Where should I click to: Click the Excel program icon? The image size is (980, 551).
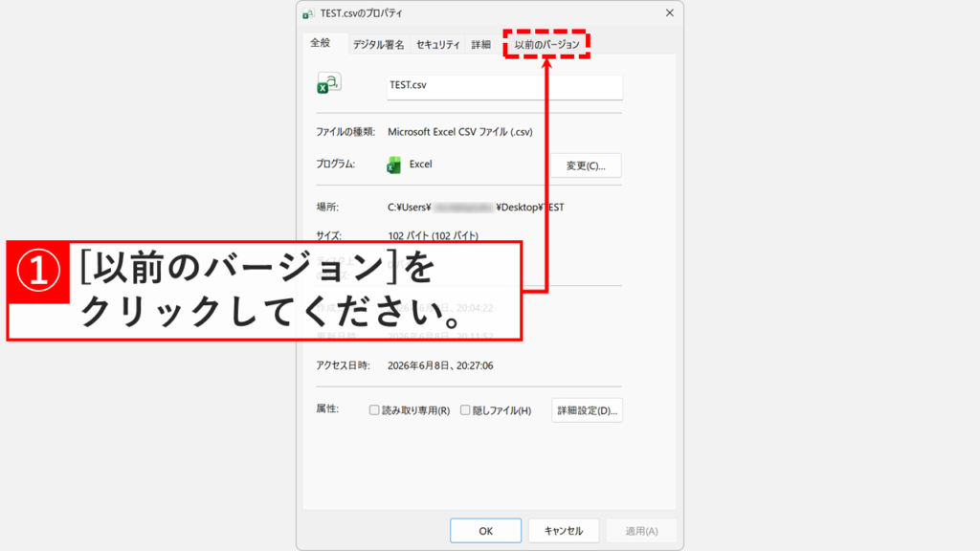393,165
